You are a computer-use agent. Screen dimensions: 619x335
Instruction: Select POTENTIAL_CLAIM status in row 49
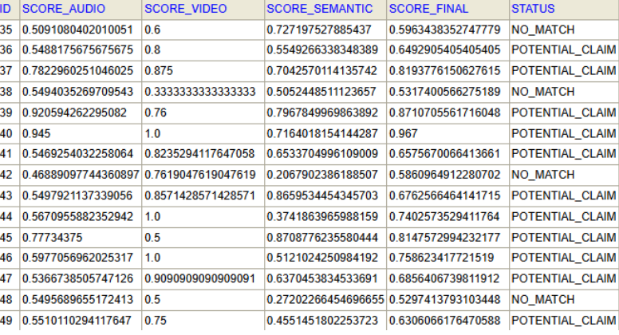pyautogui.click(x=564, y=320)
